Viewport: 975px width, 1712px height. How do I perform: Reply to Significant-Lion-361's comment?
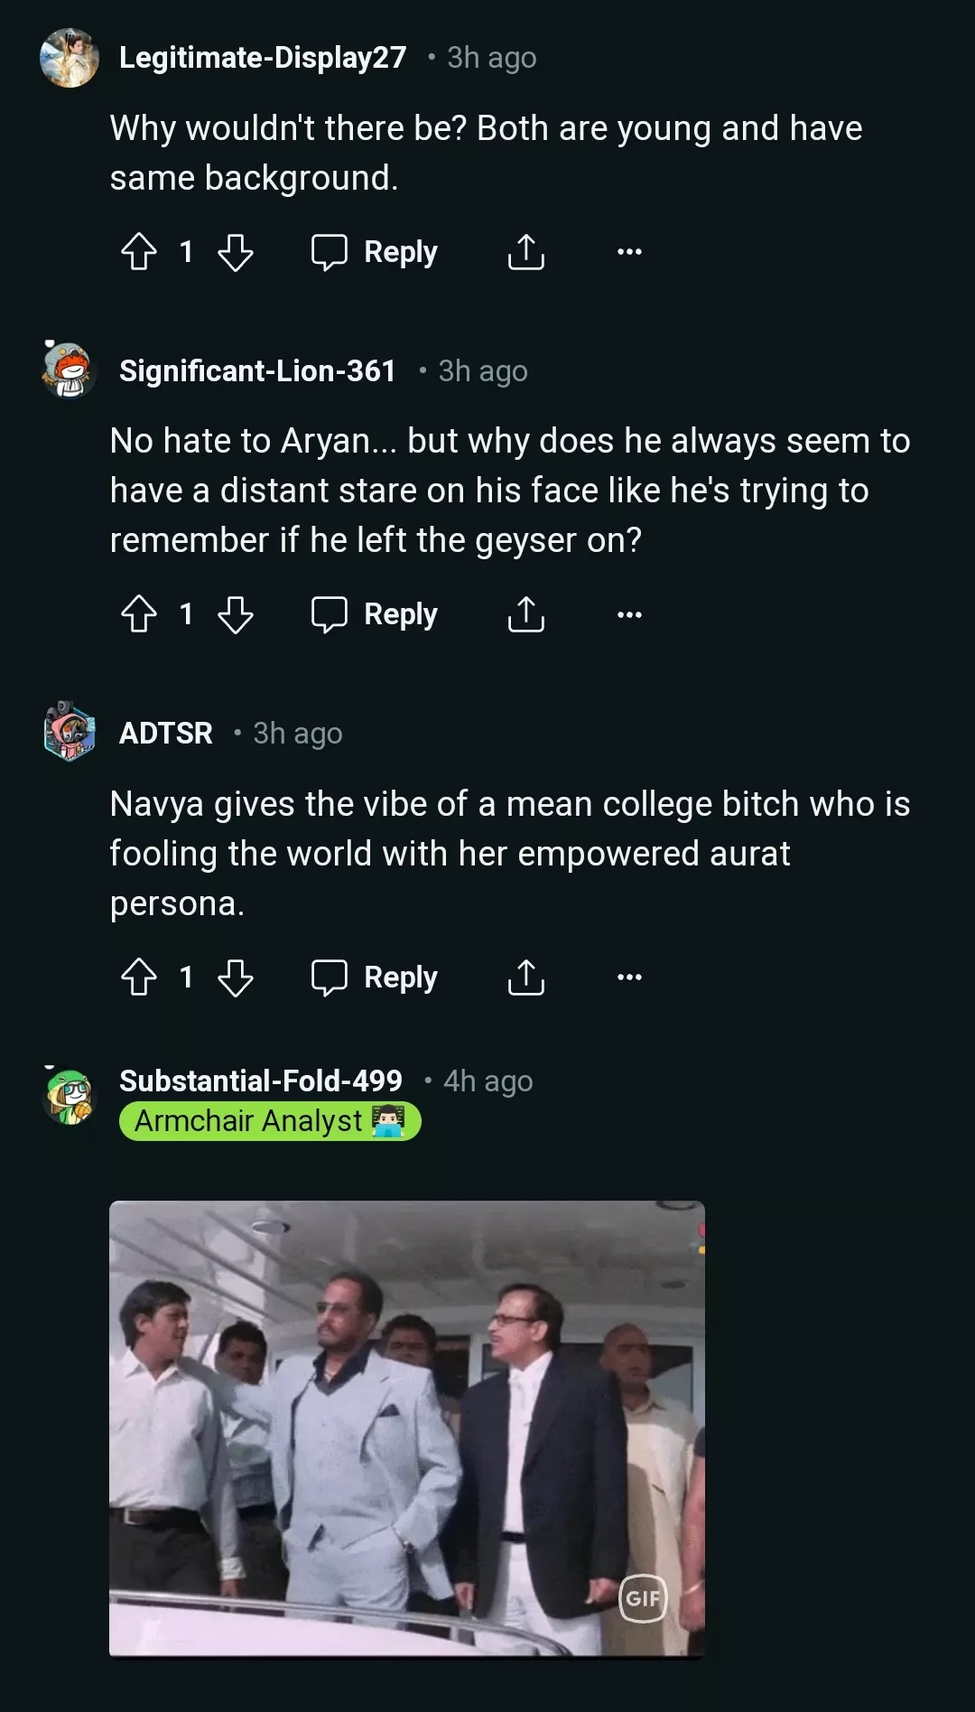pos(375,614)
